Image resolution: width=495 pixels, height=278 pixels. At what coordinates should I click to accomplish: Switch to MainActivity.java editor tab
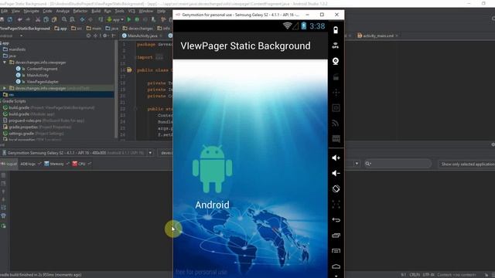click(x=142, y=36)
